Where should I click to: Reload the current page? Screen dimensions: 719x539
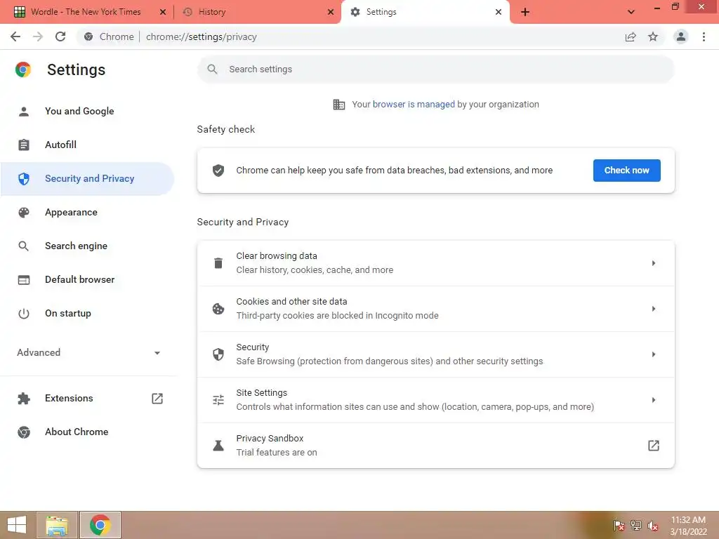pos(60,36)
